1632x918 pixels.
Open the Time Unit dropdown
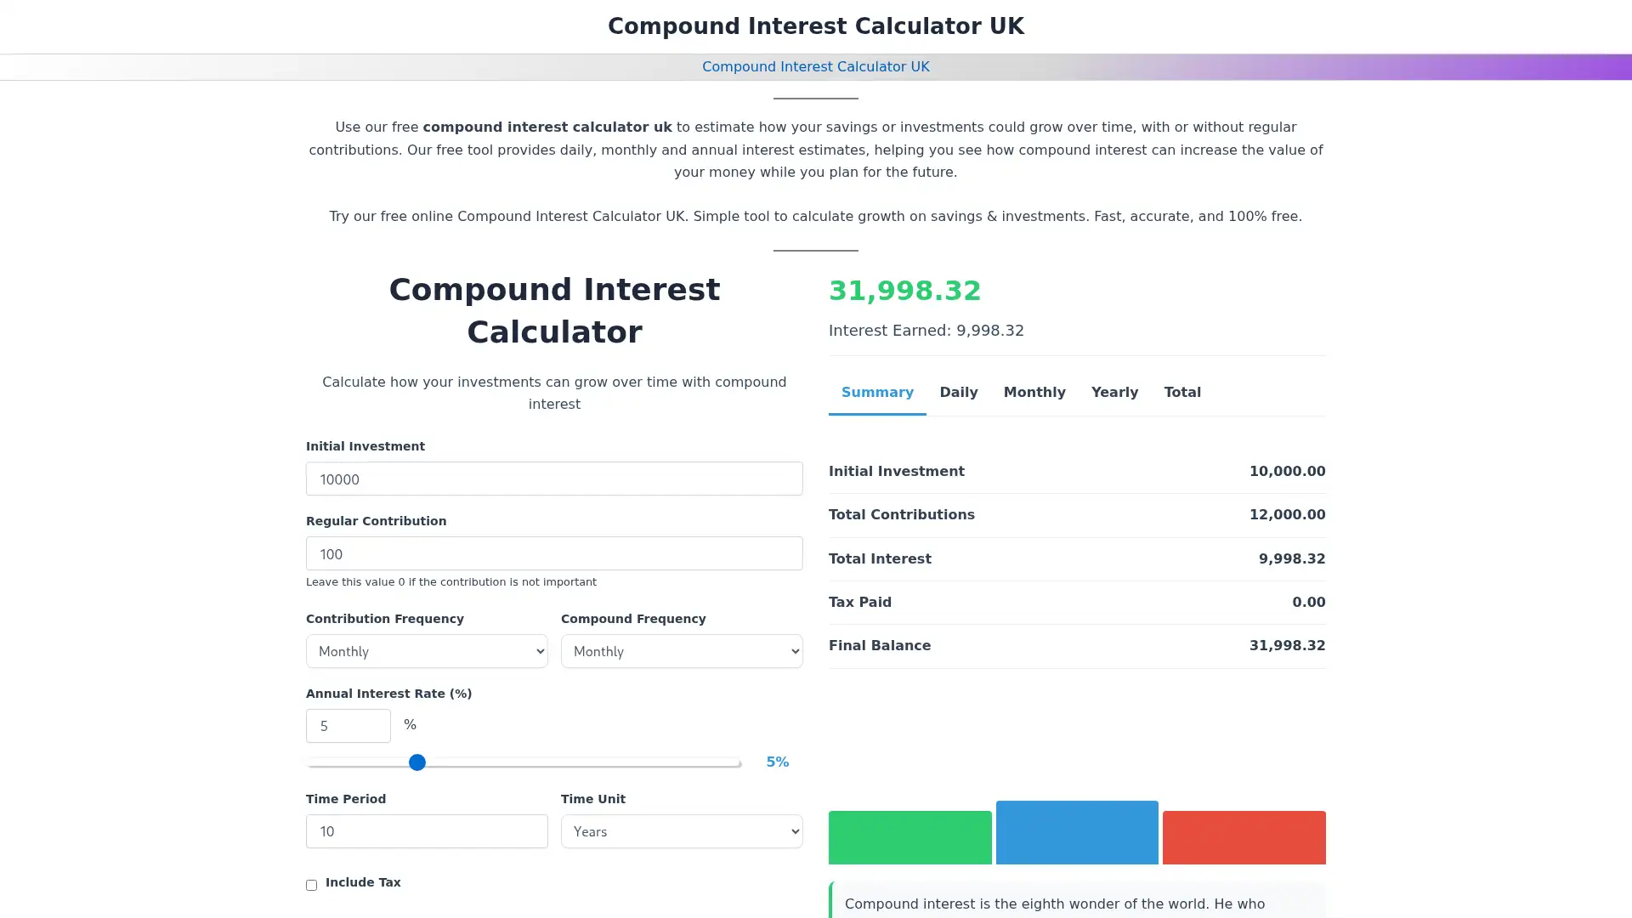pyautogui.click(x=682, y=831)
